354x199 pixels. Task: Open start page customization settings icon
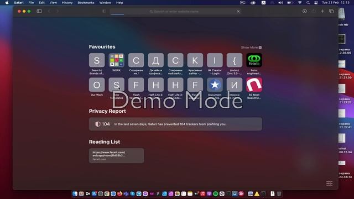[329, 183]
